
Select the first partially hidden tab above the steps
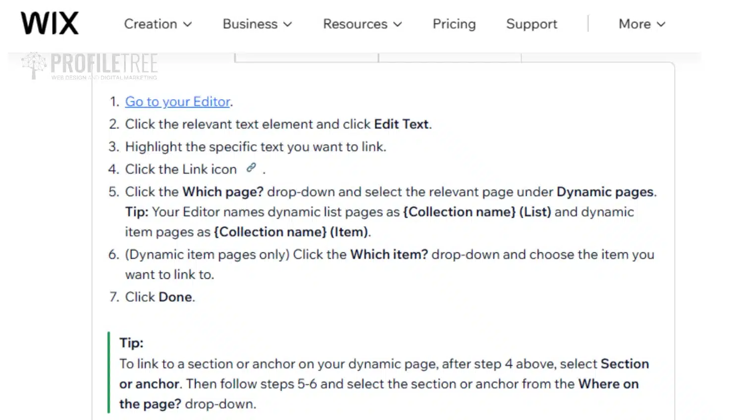[x=307, y=57]
